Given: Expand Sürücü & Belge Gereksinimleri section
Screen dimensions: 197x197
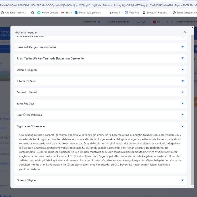Looking at the screenshot, I should coord(182,47).
